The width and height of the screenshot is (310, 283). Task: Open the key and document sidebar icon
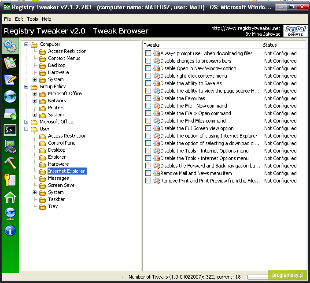[x=10, y=180]
